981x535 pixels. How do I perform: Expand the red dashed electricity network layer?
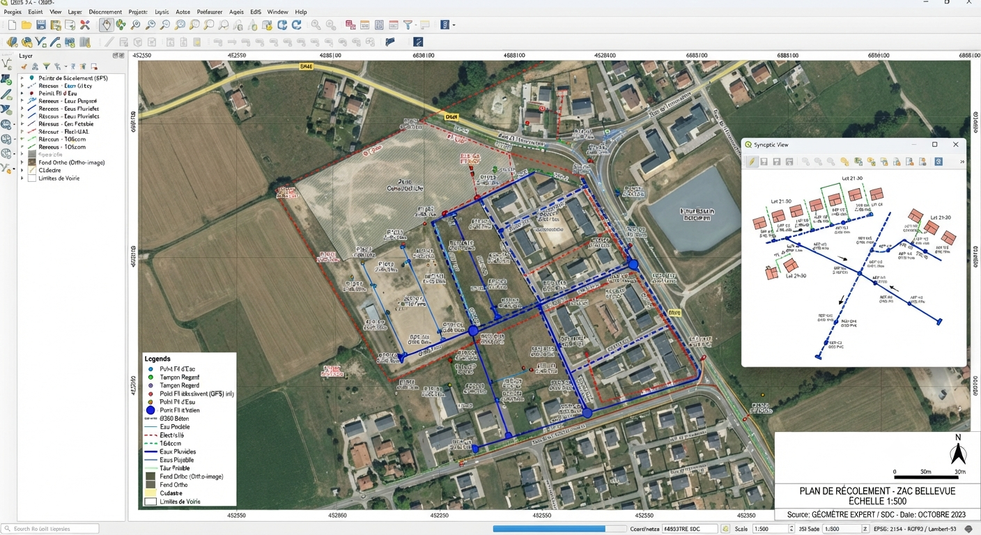[x=22, y=132]
